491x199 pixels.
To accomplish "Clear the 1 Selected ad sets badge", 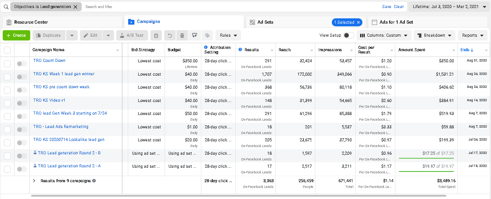I will [x=358, y=22].
